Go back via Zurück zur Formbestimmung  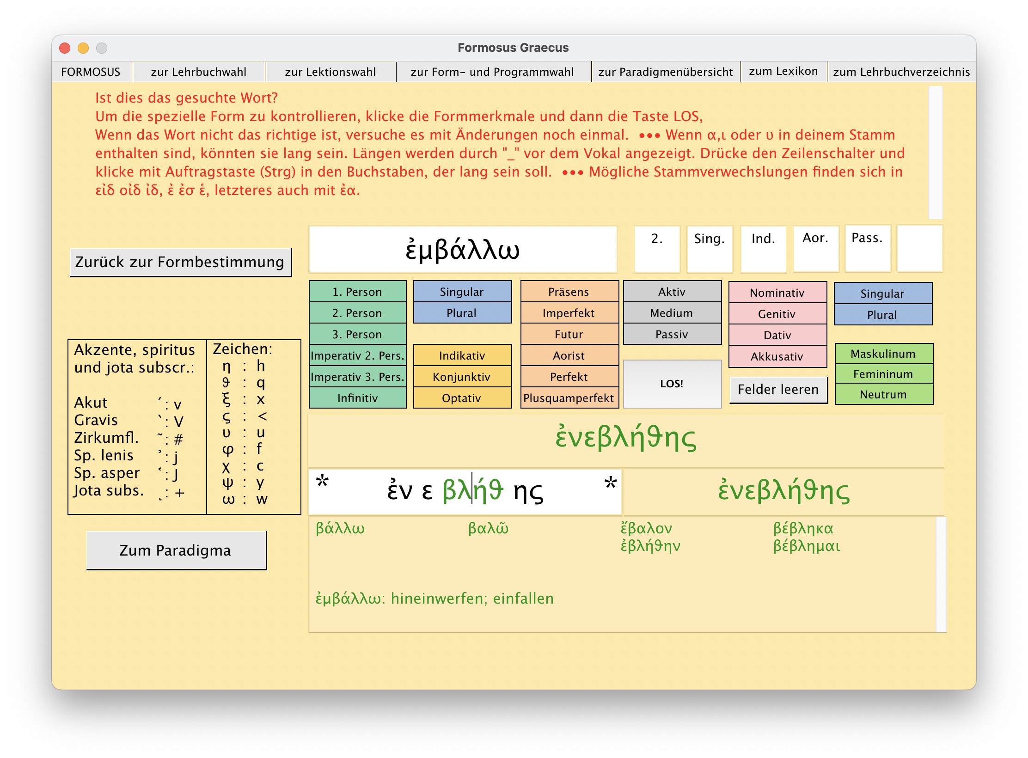[180, 263]
